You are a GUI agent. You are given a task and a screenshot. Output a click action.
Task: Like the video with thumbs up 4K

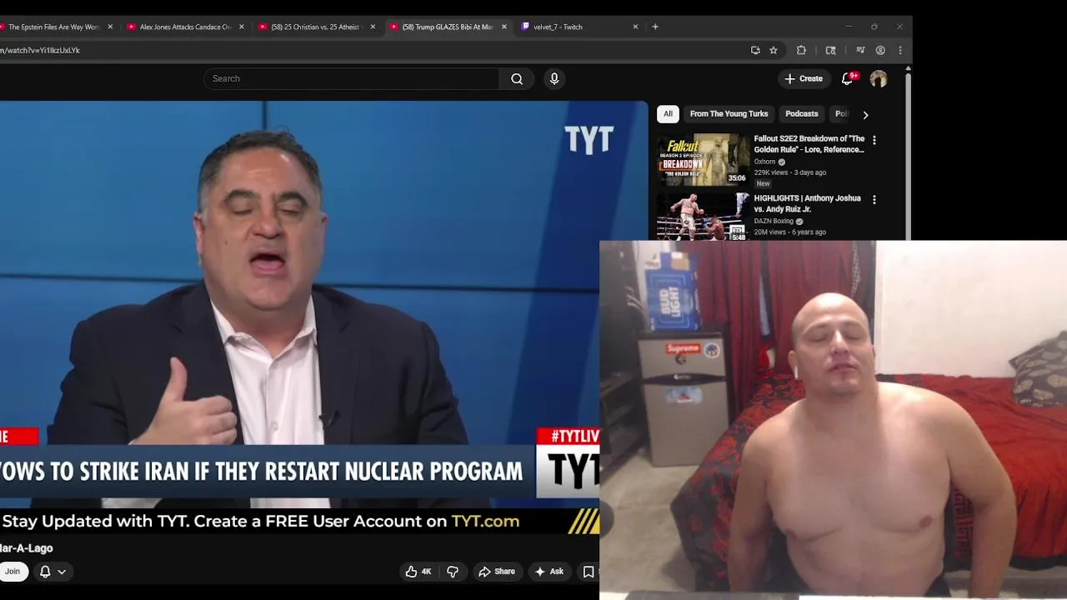(418, 572)
